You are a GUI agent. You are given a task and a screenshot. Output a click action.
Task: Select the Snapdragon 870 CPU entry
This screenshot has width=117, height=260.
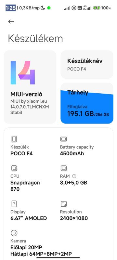[25, 186]
